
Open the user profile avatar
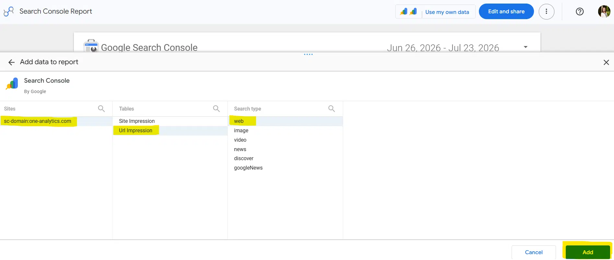click(x=604, y=12)
